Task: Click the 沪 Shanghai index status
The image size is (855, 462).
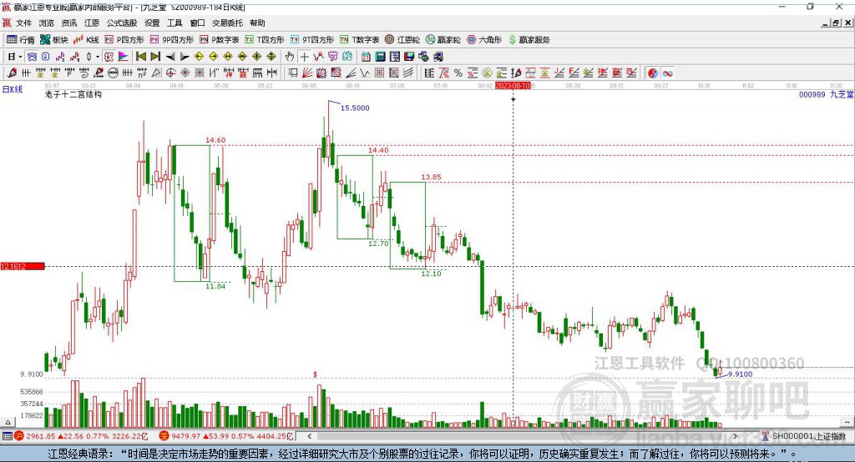Action: point(81,436)
